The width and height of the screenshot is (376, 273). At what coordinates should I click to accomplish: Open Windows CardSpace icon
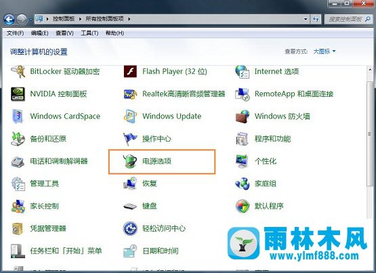tap(18, 117)
